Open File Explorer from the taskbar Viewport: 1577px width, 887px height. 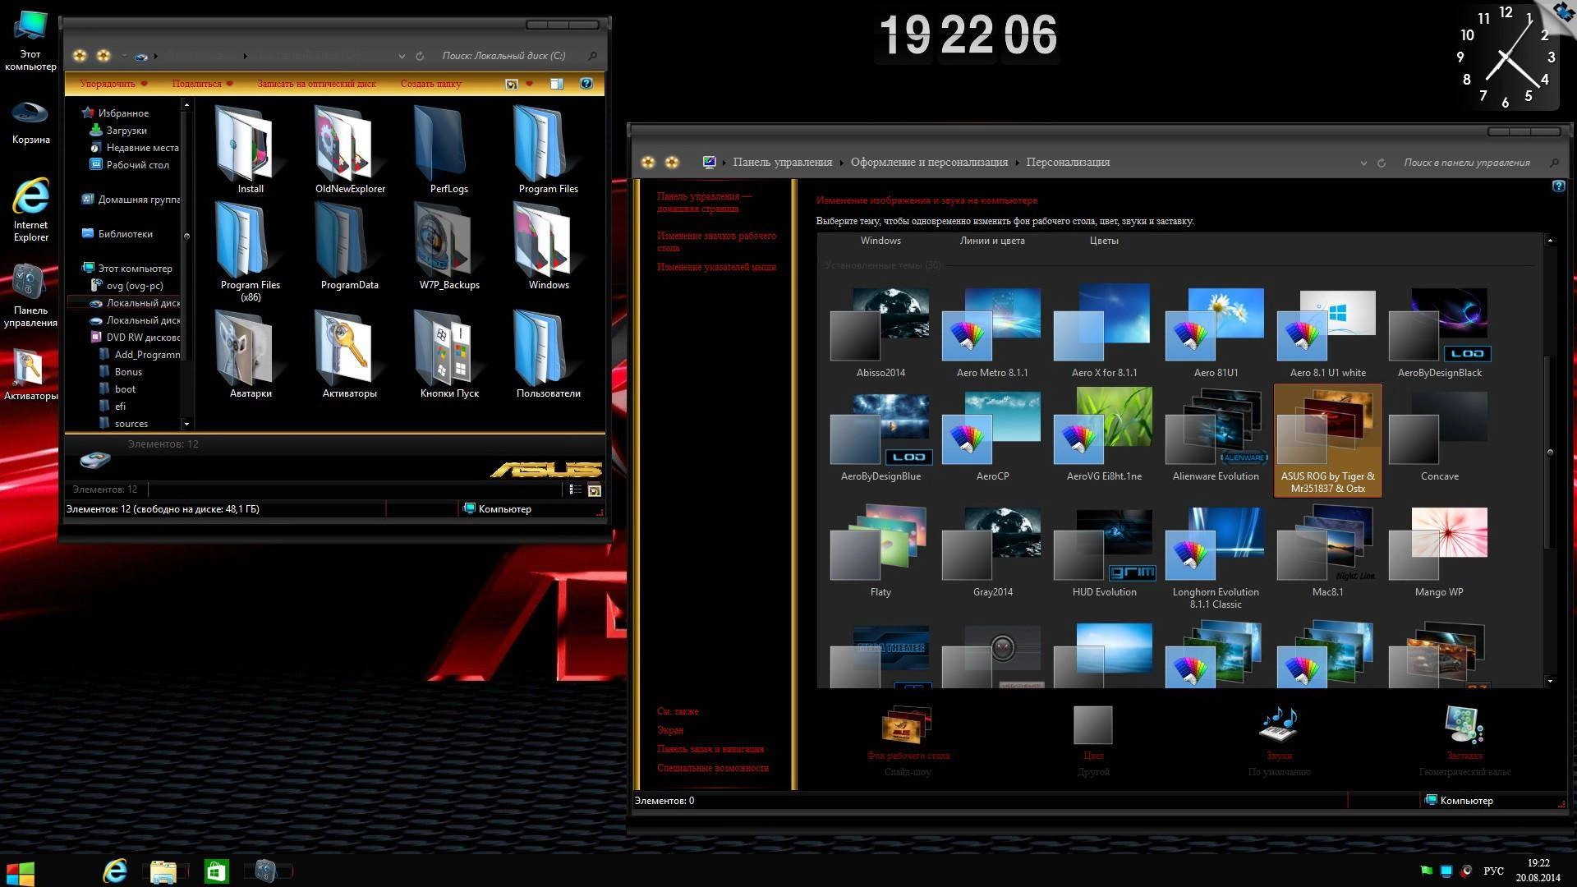tap(164, 871)
